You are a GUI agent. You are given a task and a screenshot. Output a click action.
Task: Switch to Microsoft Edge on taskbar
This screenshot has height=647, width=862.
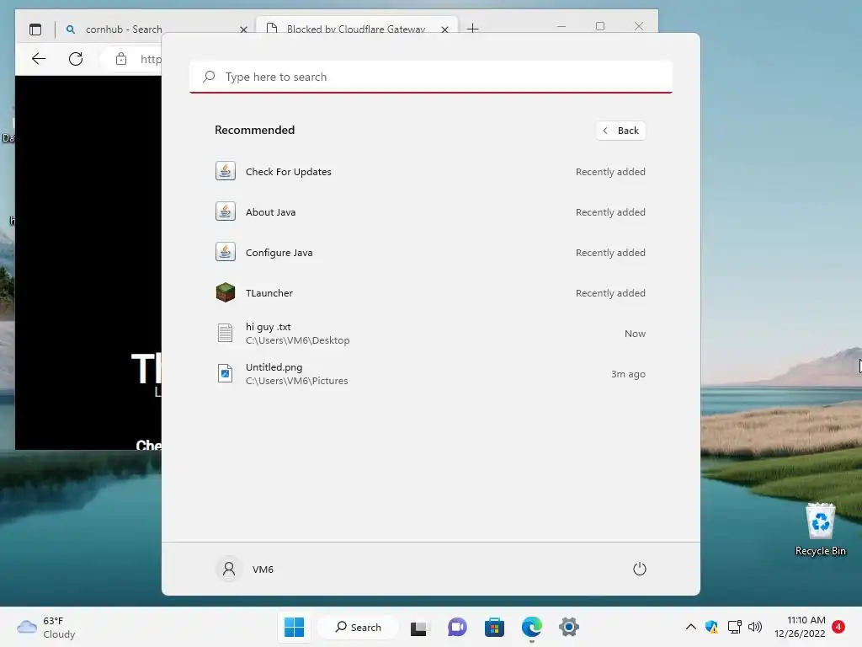coord(532,627)
